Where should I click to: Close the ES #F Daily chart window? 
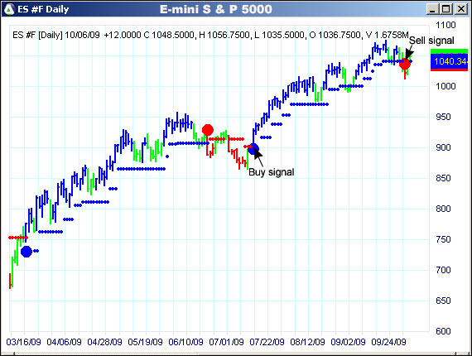point(461,9)
